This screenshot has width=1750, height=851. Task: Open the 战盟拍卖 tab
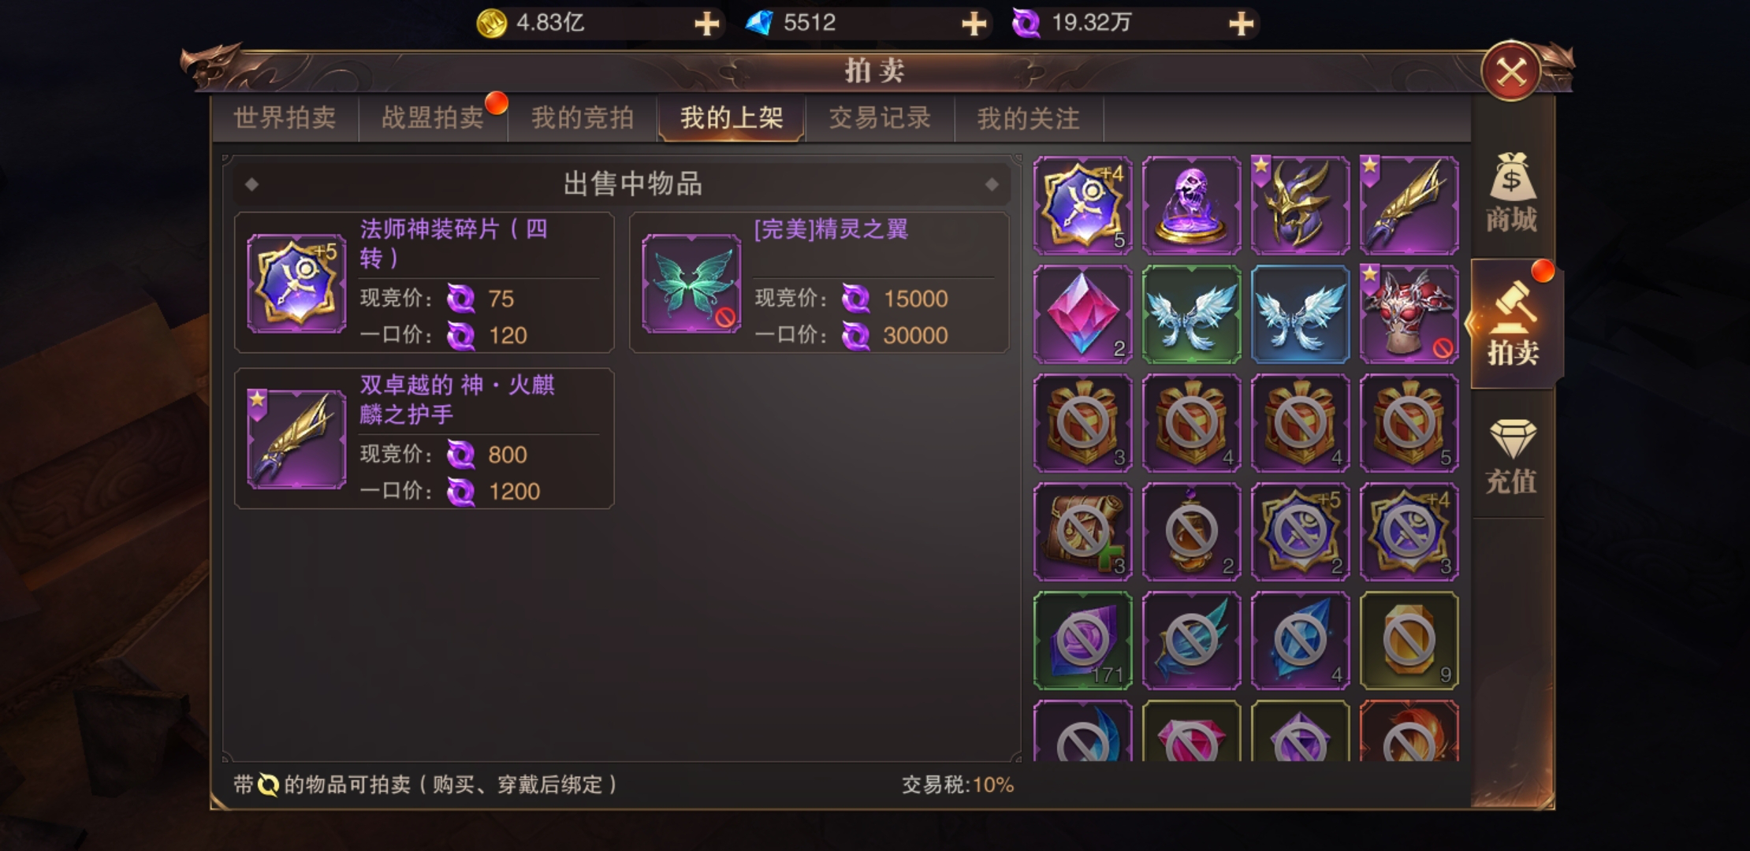tap(433, 118)
